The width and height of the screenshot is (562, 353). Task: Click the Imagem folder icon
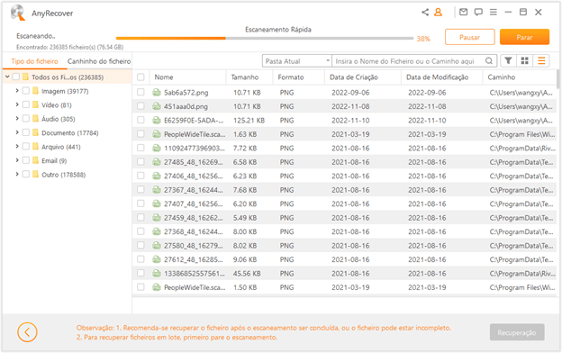tap(35, 91)
